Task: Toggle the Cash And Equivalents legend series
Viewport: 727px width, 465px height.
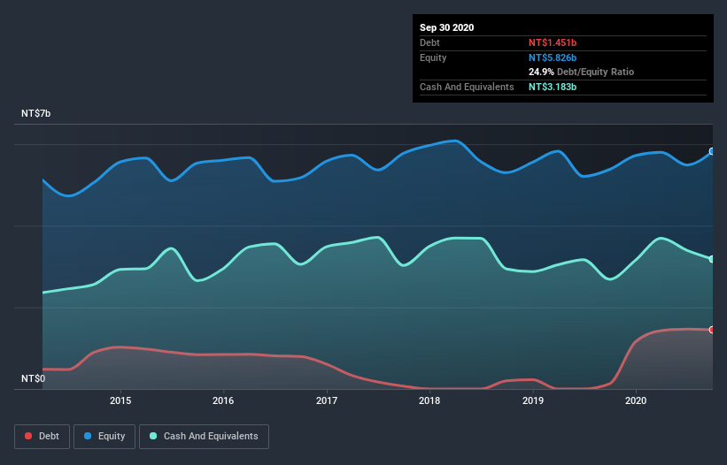Action: point(204,437)
